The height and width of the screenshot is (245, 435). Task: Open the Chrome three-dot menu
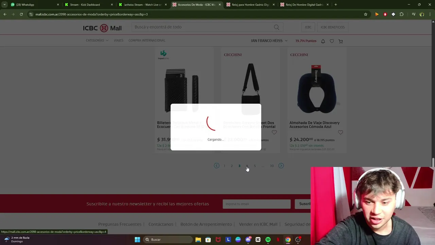pyautogui.click(x=430, y=14)
